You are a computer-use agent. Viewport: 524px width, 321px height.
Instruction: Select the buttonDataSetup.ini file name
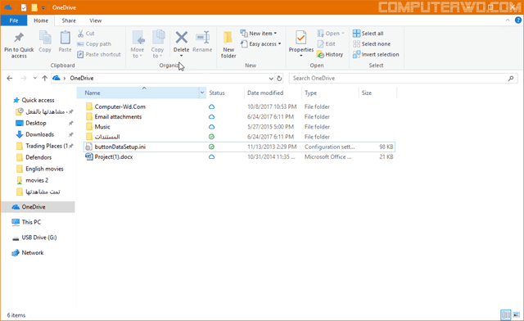(120, 147)
